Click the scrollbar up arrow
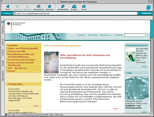154x117 pixels. [152, 109]
